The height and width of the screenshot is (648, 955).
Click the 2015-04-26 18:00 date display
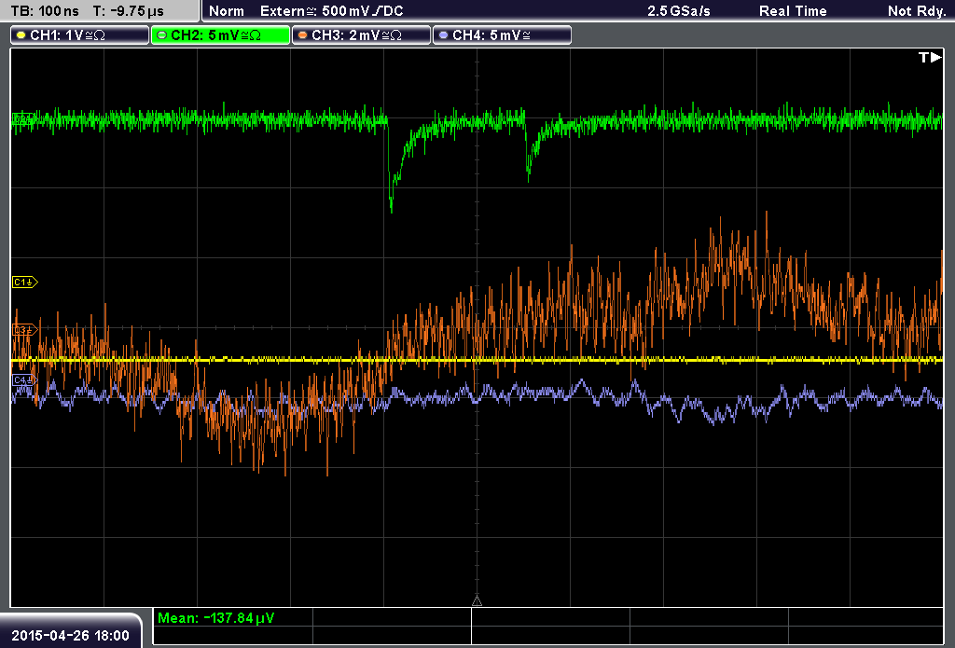(71, 635)
